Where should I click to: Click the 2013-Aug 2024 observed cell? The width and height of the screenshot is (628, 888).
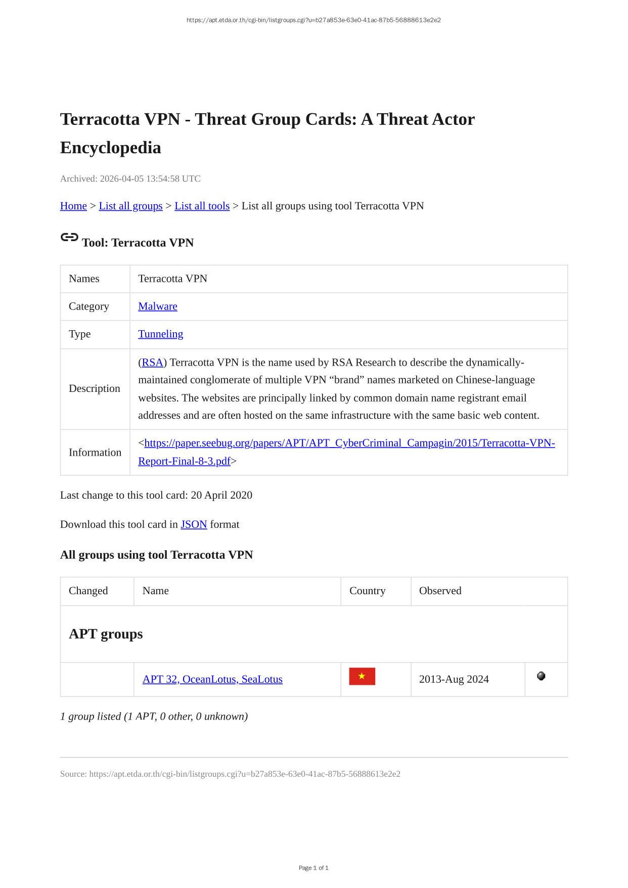[x=454, y=679]
